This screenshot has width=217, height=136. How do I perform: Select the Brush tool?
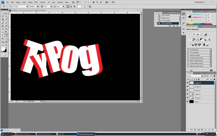[6, 23]
